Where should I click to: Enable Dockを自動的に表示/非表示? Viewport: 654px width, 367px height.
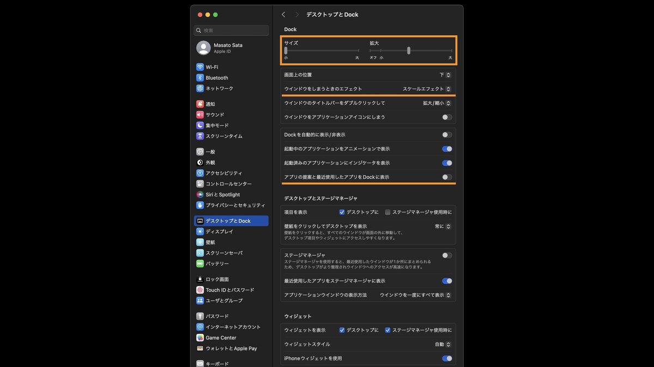[x=446, y=134]
